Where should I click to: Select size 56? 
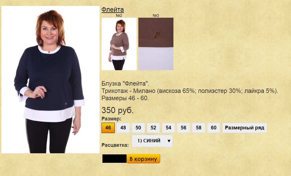pos(183,128)
